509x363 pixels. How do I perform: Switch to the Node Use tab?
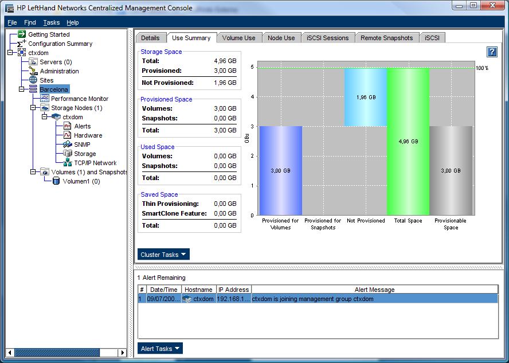click(281, 38)
